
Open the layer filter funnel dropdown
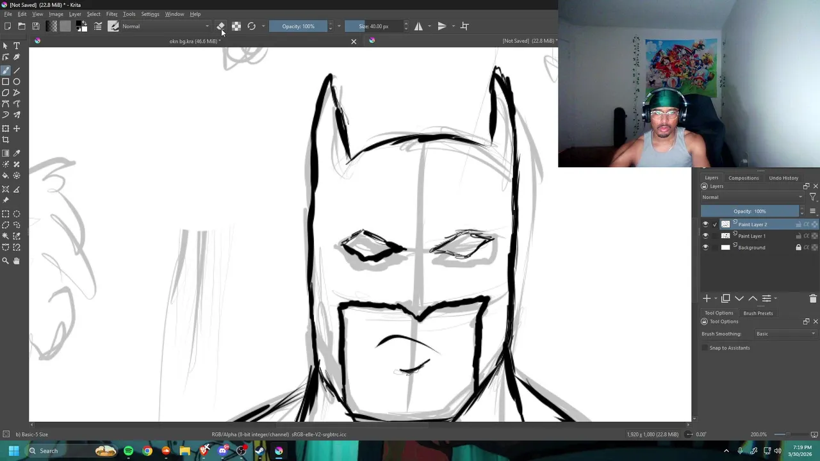813,197
